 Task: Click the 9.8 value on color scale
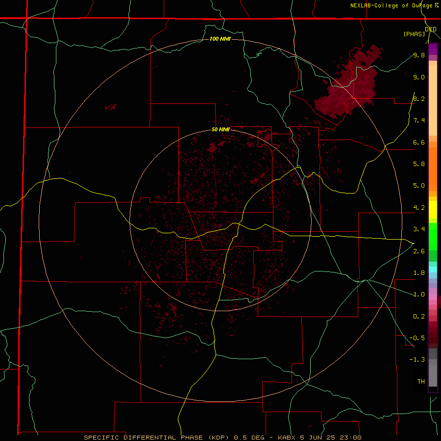coord(419,55)
